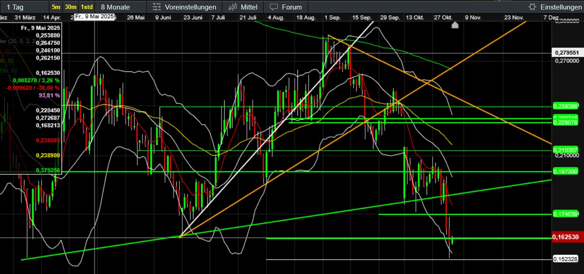The height and width of the screenshot is (274, 584).
Task: Click the Voreinstellungen menu label
Action: [x=190, y=7]
